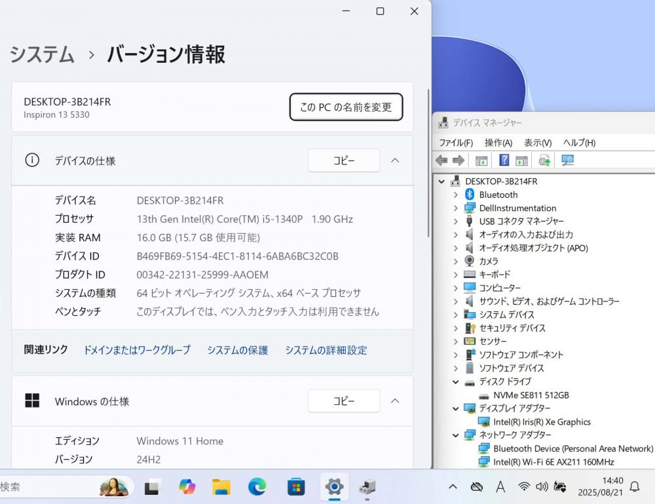Image resolution: width=655 pixels, height=504 pixels.
Task: Select the NVMe SE811 512GB drive icon
Action: [x=484, y=396]
